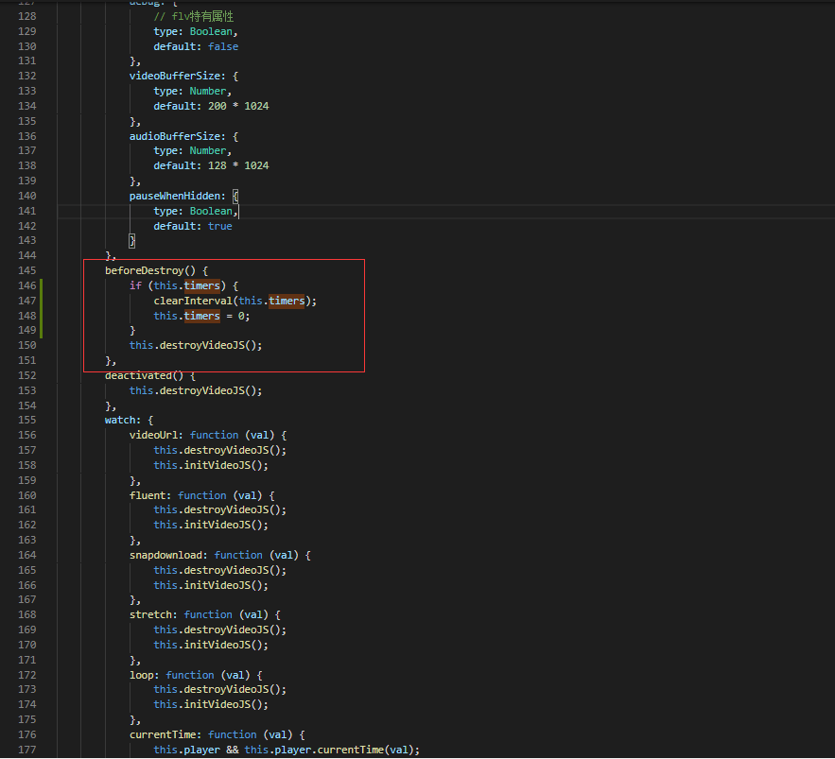The width and height of the screenshot is (835, 759).
Task: Click line number 145 in the gutter
Action: [x=26, y=270]
